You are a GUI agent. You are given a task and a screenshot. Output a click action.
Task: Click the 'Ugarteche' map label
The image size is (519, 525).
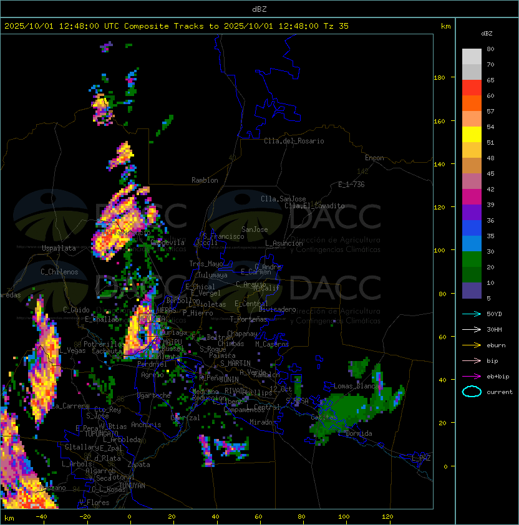point(154,395)
